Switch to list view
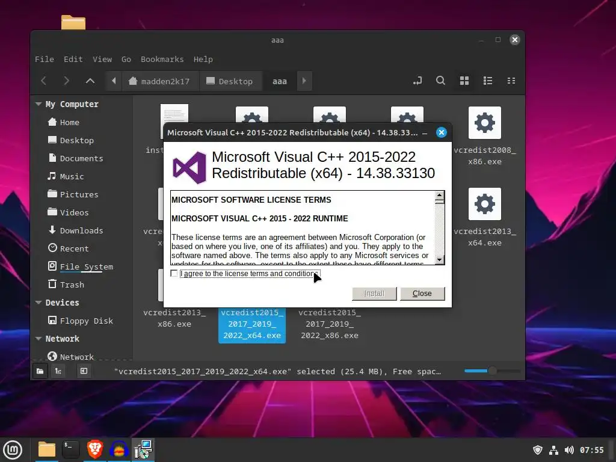 pyautogui.click(x=487, y=81)
